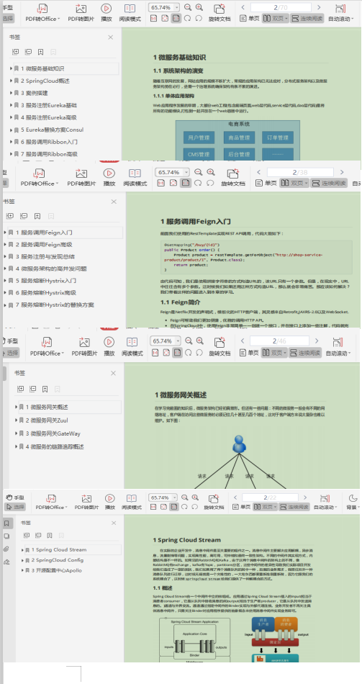This screenshot has height=684, width=362.
Task: Toggle 双页 view in 2/38 window
Action: tap(294, 183)
